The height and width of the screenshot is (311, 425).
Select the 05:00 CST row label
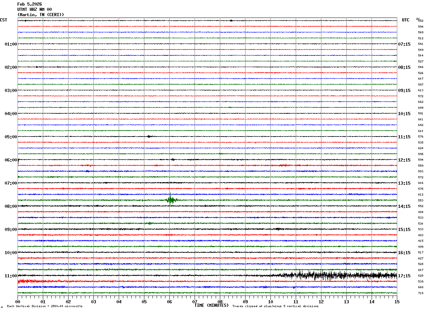click(x=11, y=137)
